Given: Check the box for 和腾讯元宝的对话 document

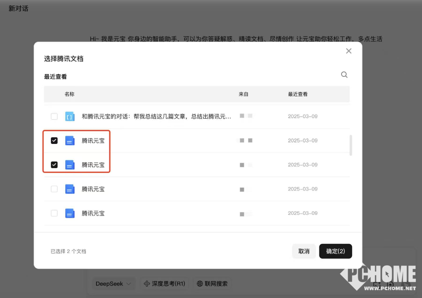Looking at the screenshot, I should tap(54, 116).
